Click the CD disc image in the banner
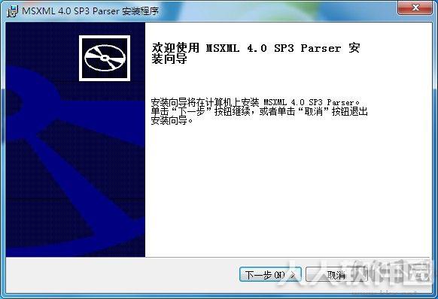Viewport: 438px width, 299px height. [105, 58]
